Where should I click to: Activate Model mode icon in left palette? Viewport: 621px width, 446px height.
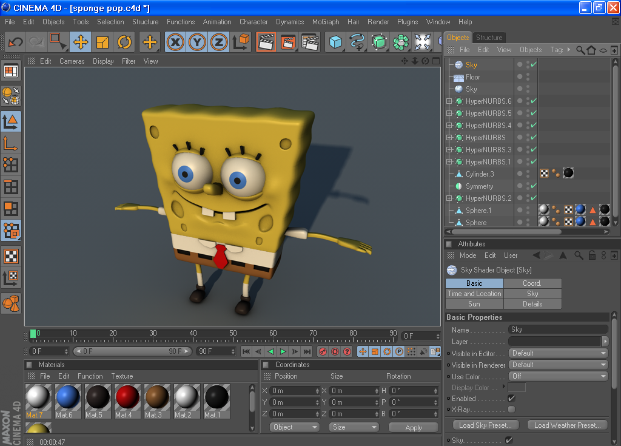pyautogui.click(x=11, y=122)
